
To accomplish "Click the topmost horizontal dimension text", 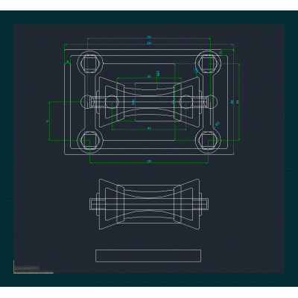I will coord(149,37).
